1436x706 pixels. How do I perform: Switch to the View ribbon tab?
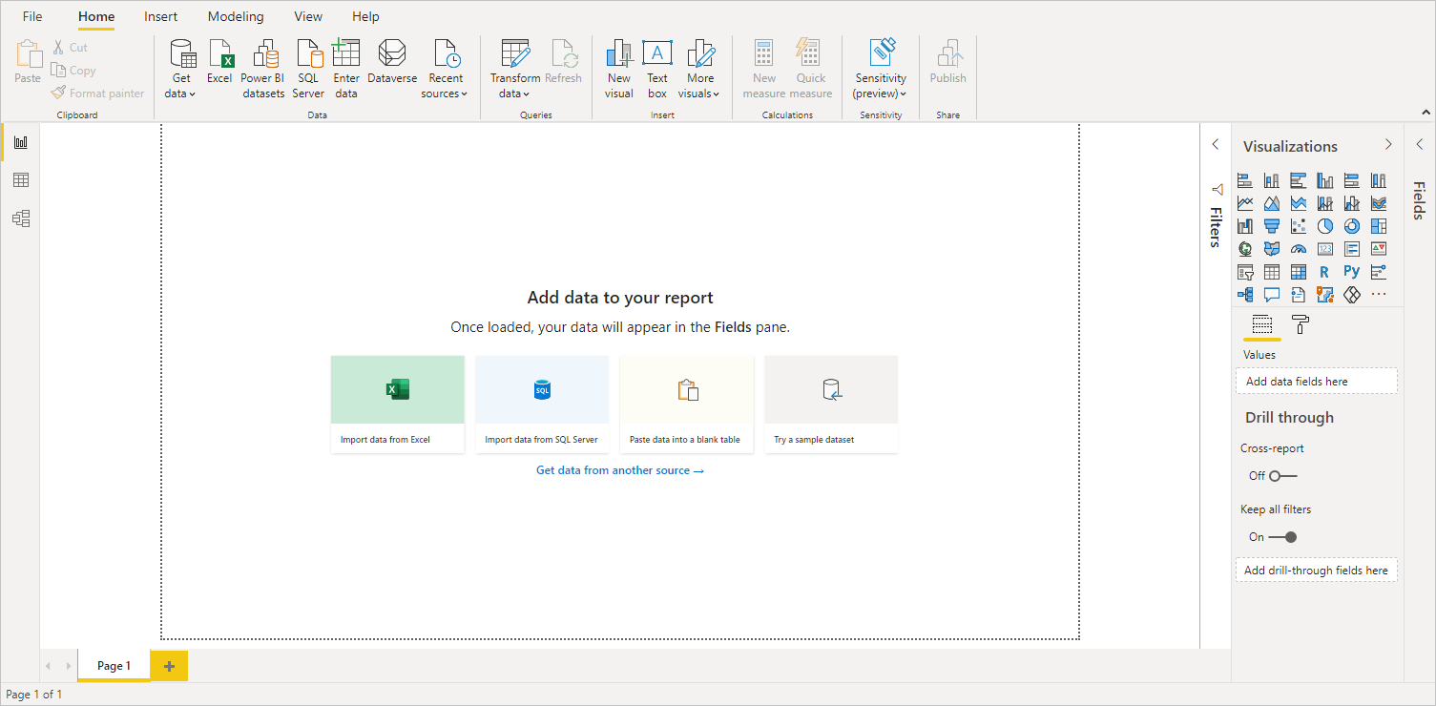click(308, 16)
